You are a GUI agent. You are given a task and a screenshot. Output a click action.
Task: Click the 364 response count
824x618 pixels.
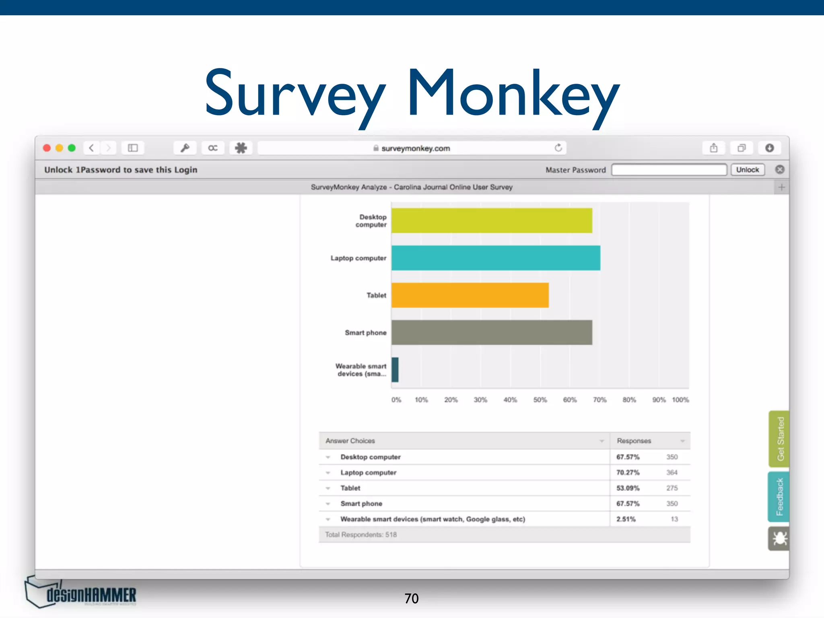(672, 472)
